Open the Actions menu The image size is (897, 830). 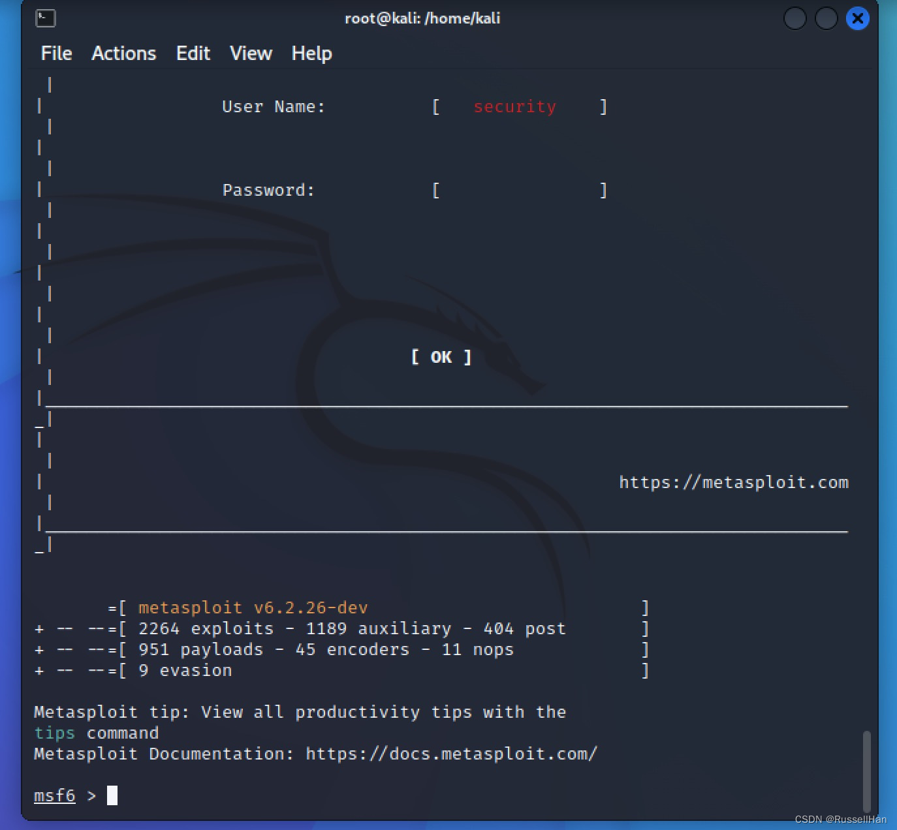point(124,54)
